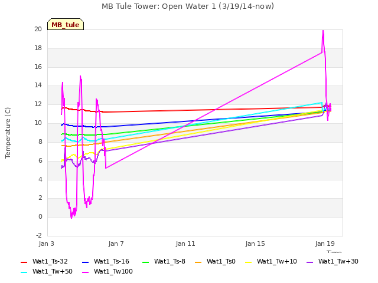Click the Jan 3 x-axis tick label
Image resolution: width=378 pixels, height=283 pixels.
click(46, 243)
